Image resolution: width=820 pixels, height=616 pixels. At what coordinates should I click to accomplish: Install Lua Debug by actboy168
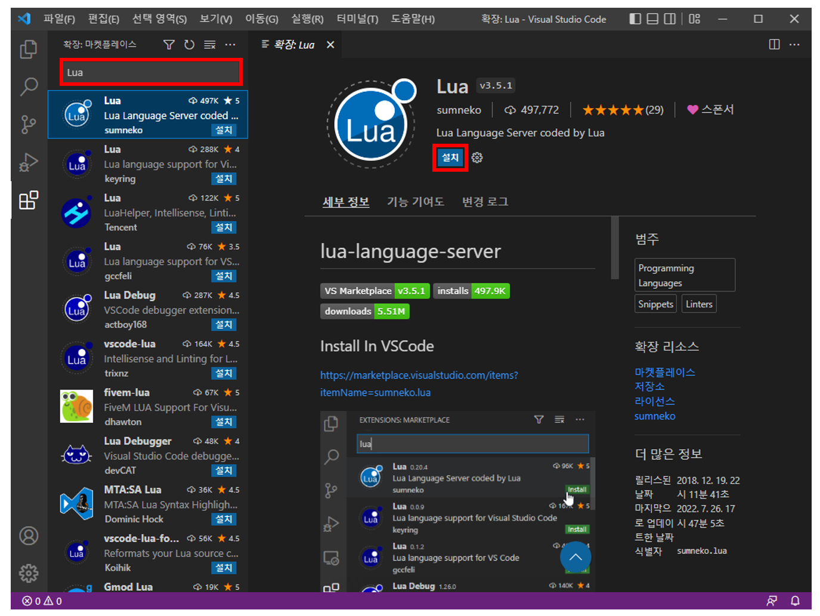224,324
